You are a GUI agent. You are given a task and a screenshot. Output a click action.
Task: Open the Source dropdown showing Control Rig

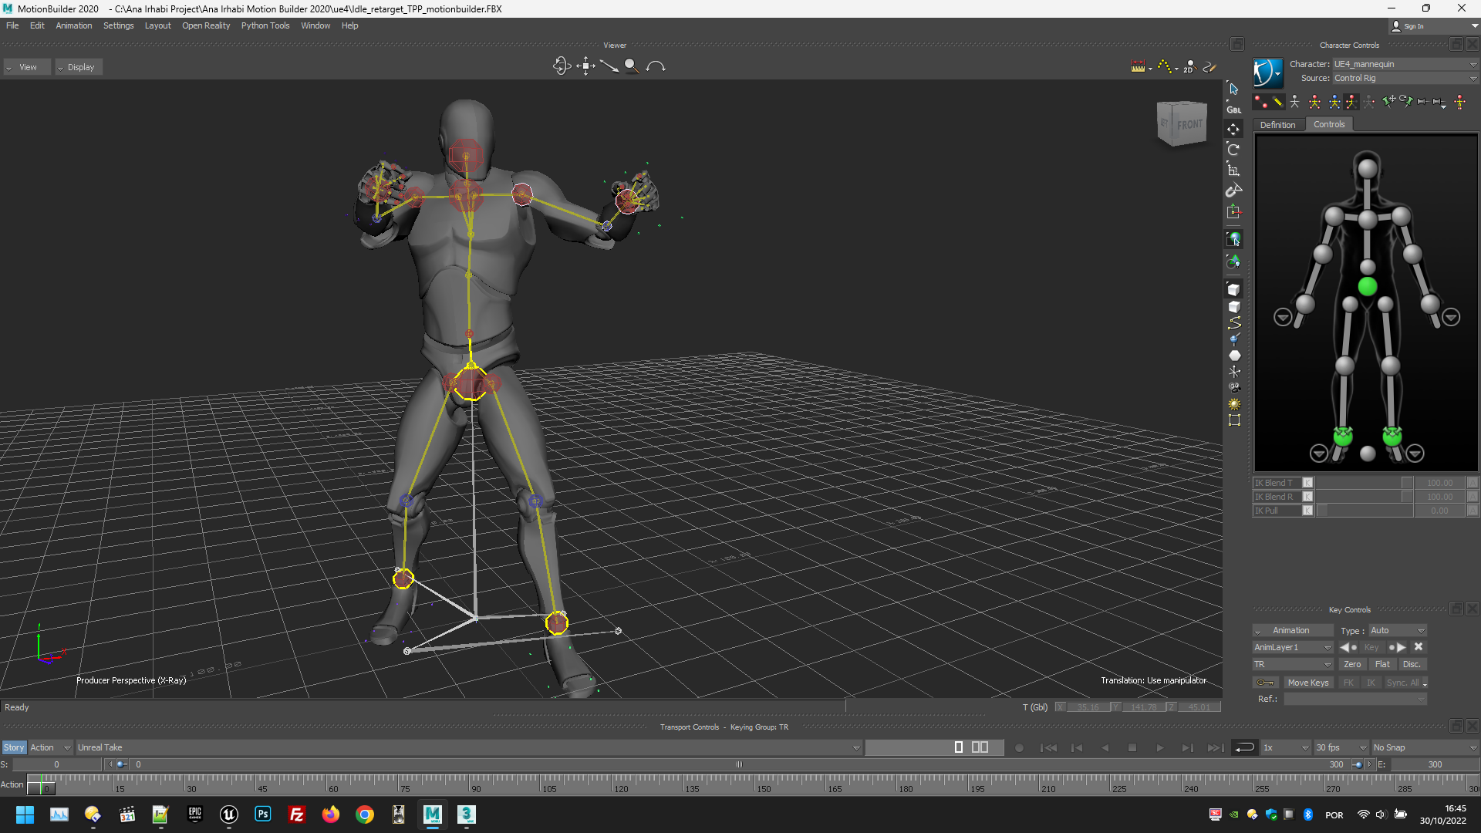[x=1404, y=78]
